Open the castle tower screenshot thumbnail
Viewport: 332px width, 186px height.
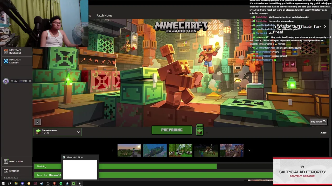pos(232,150)
